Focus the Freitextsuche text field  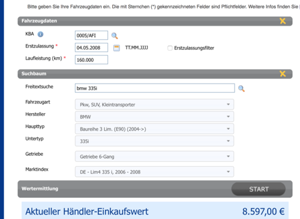point(155,88)
